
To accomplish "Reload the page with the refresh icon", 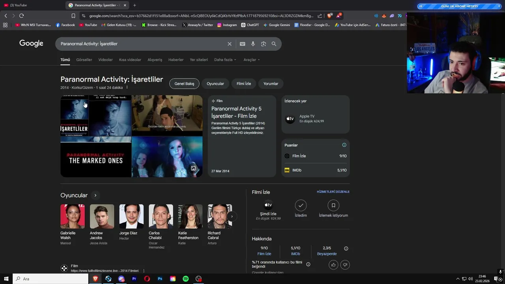I will [x=21, y=16].
